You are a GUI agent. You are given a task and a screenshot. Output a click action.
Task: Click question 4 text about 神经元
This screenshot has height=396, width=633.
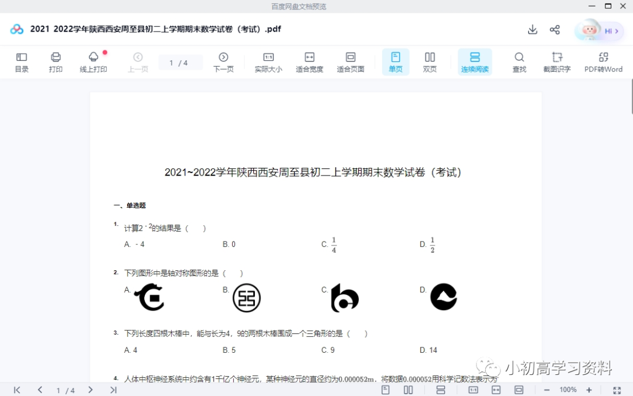pos(311,378)
